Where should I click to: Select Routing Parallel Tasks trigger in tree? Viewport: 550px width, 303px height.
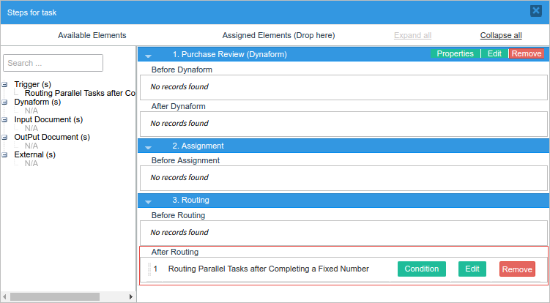click(x=80, y=94)
